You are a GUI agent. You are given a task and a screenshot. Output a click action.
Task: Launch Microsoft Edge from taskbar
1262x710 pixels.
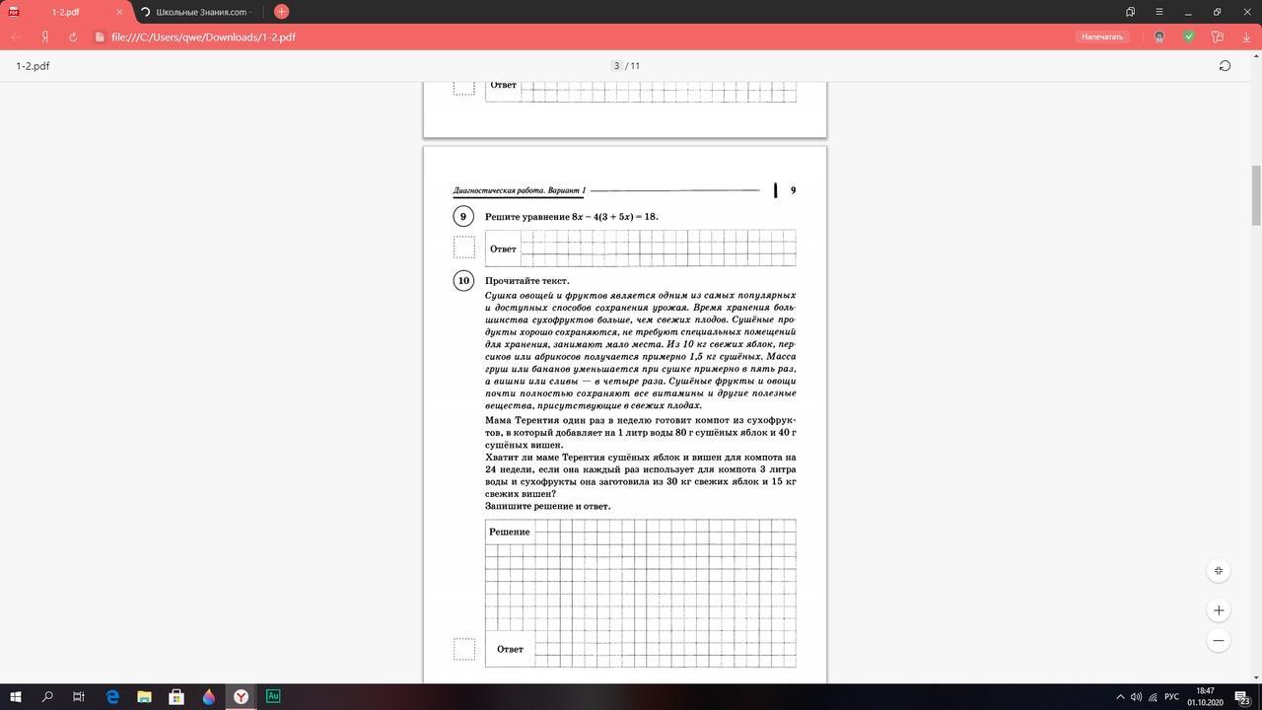tap(112, 696)
